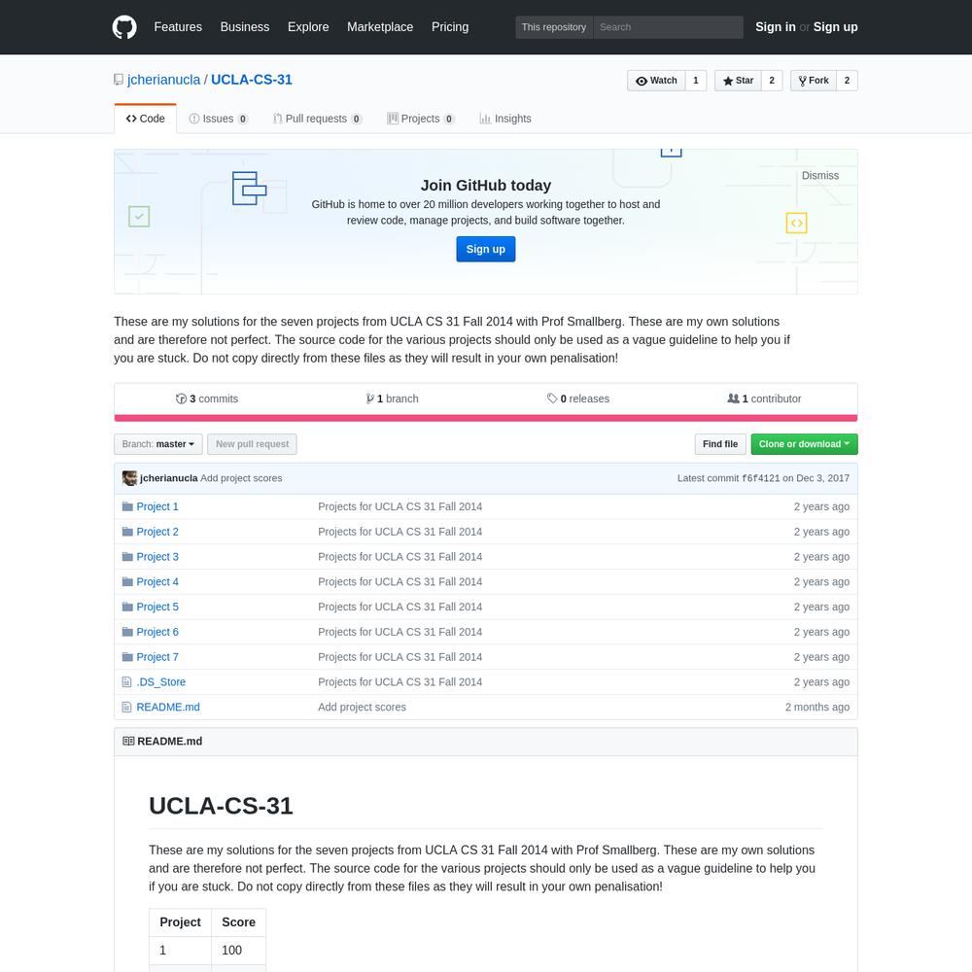The width and height of the screenshot is (972, 972).
Task: Open commit hash f6f4121
Action: 760,478
